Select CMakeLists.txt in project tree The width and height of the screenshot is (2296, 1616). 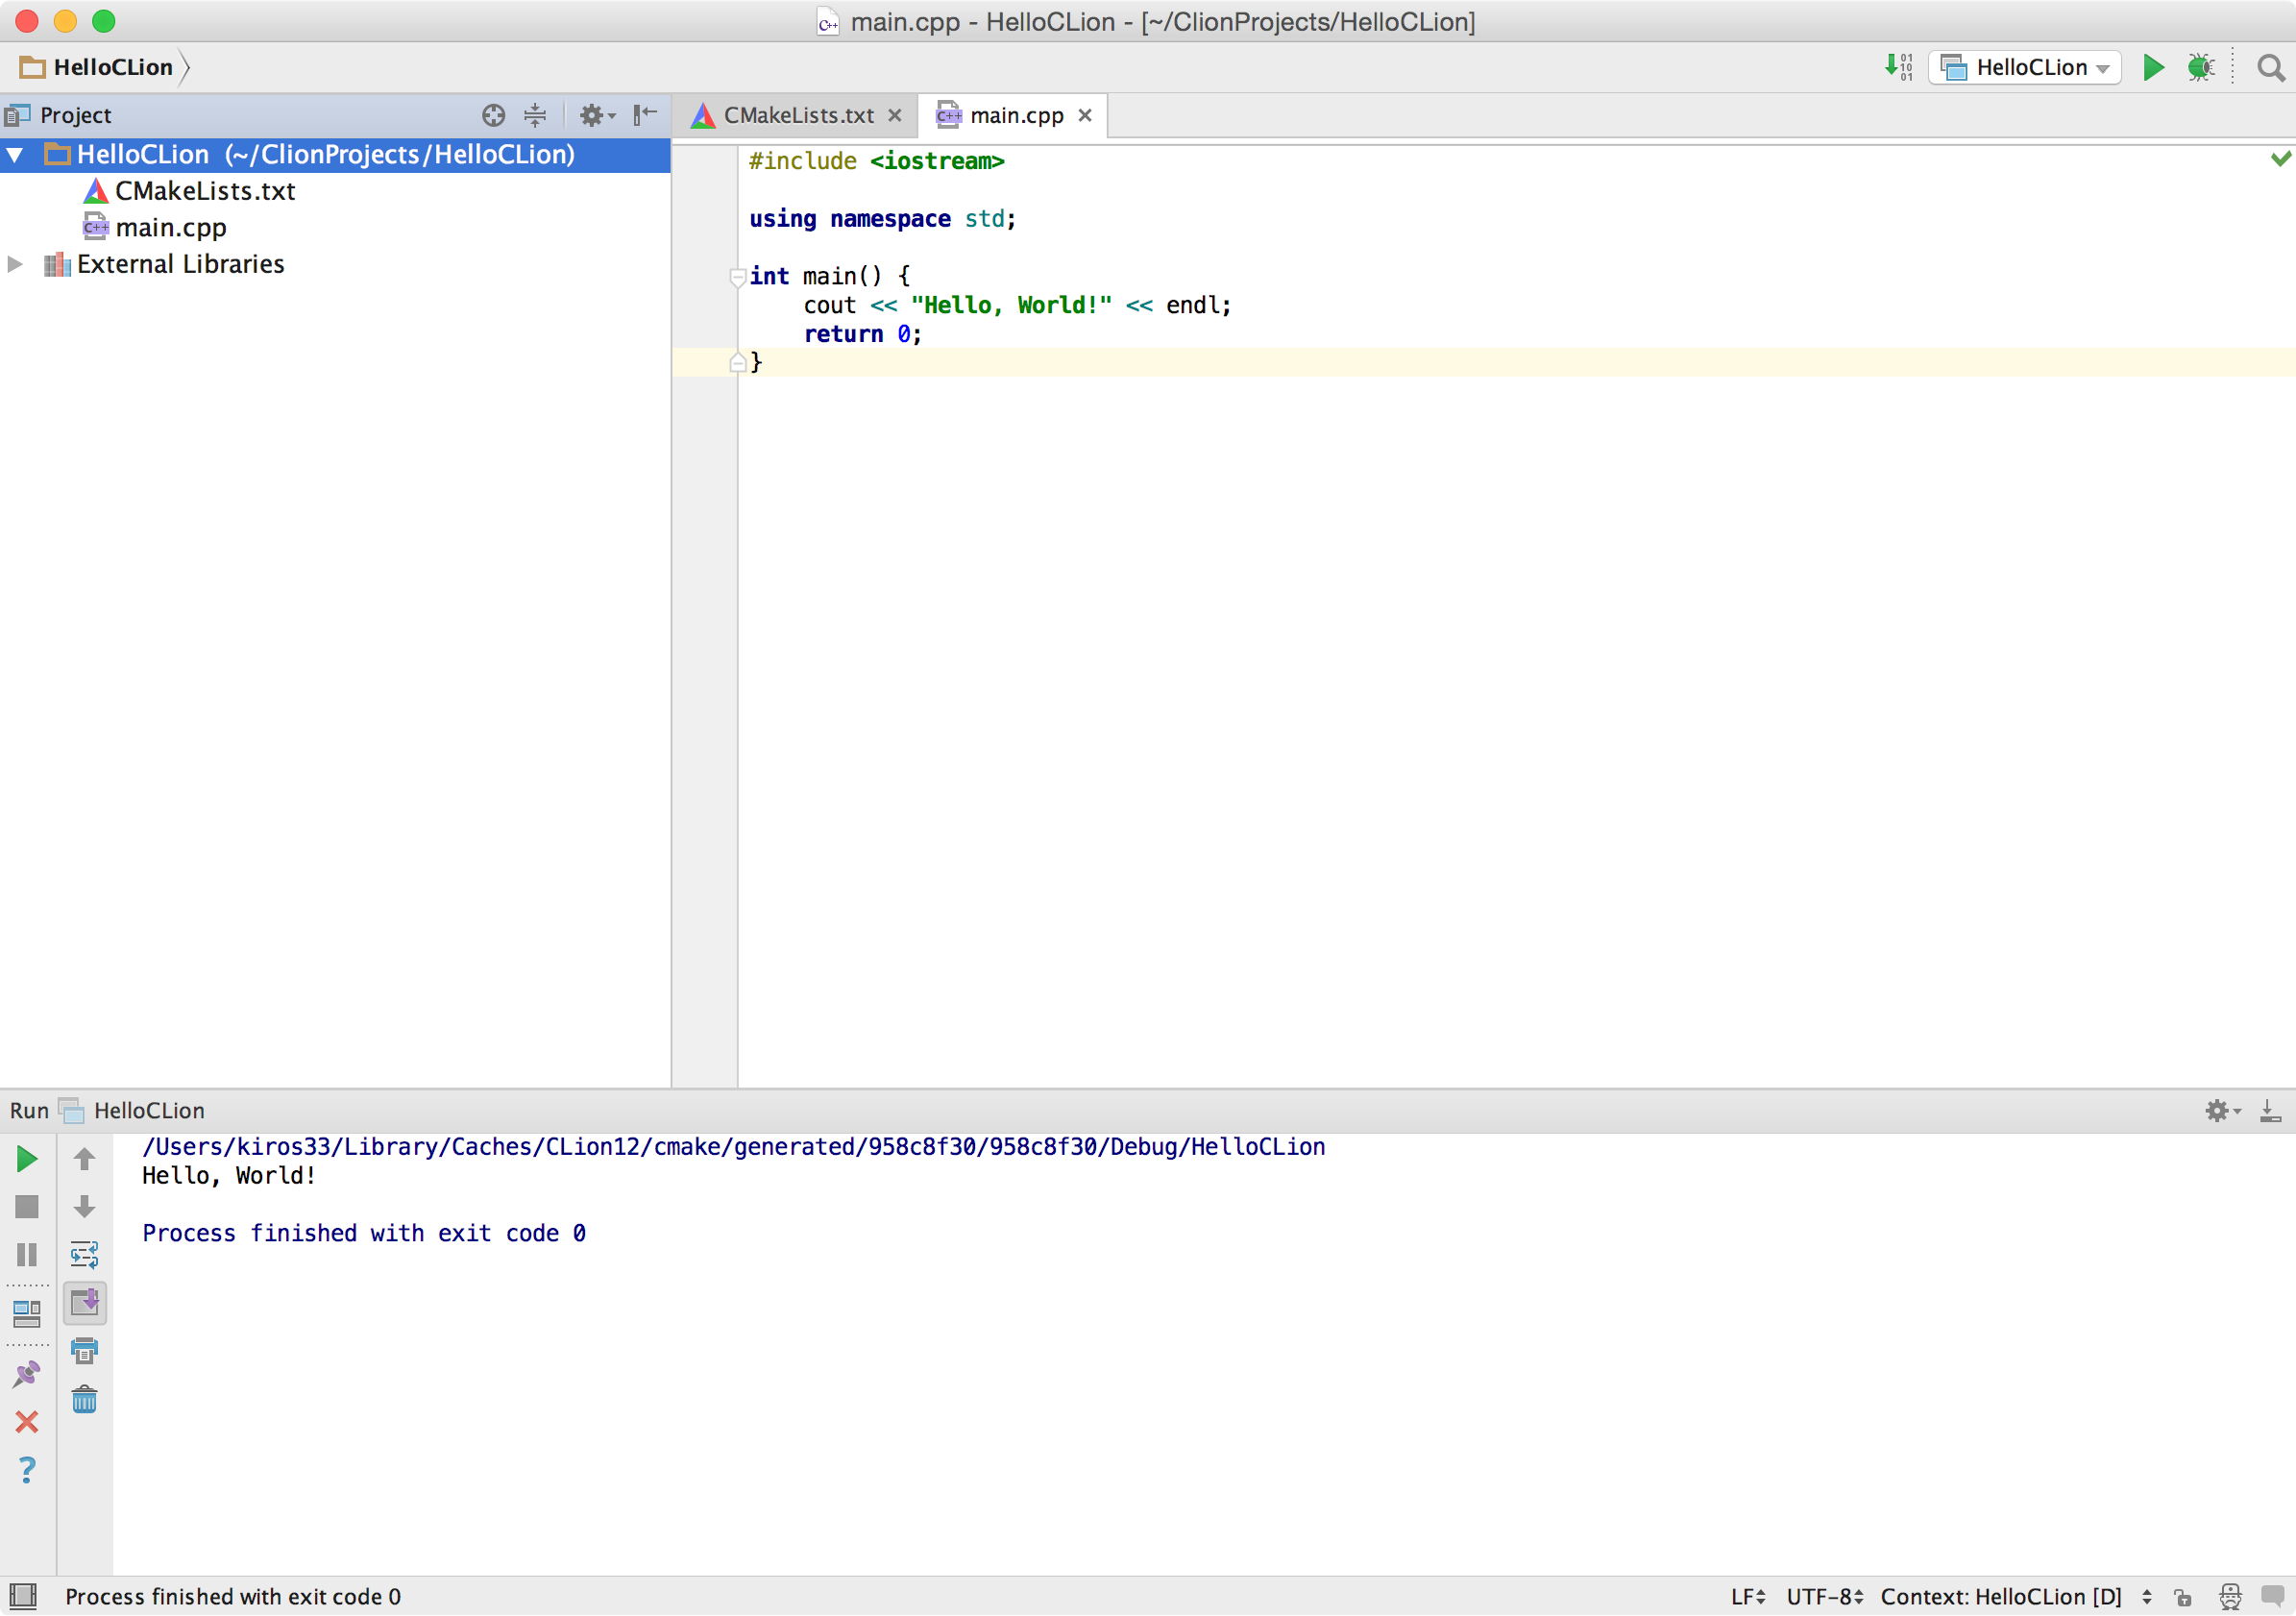coord(190,191)
